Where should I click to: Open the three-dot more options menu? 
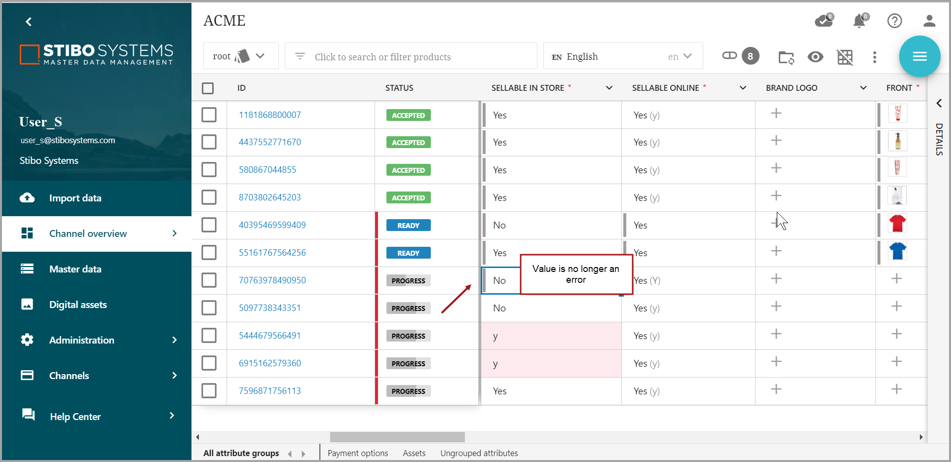(875, 57)
